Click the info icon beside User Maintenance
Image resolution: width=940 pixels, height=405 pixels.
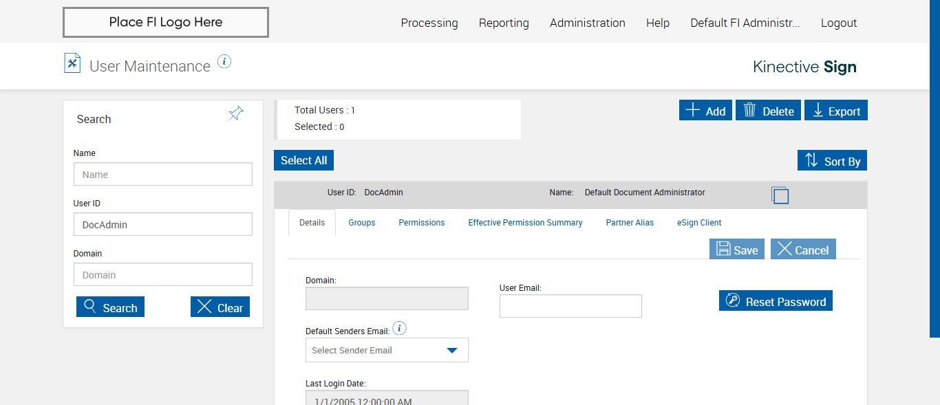pos(224,62)
